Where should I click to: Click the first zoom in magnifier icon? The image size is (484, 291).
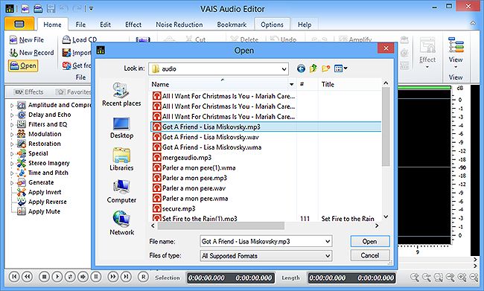tap(415, 277)
